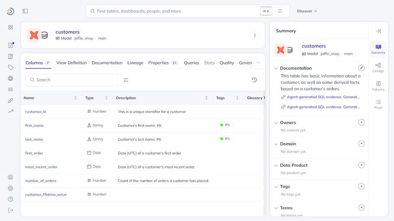Edit documentation with the pencil icon
Image resolution: width=394 pixels, height=221 pixels.
pyautogui.click(x=361, y=68)
